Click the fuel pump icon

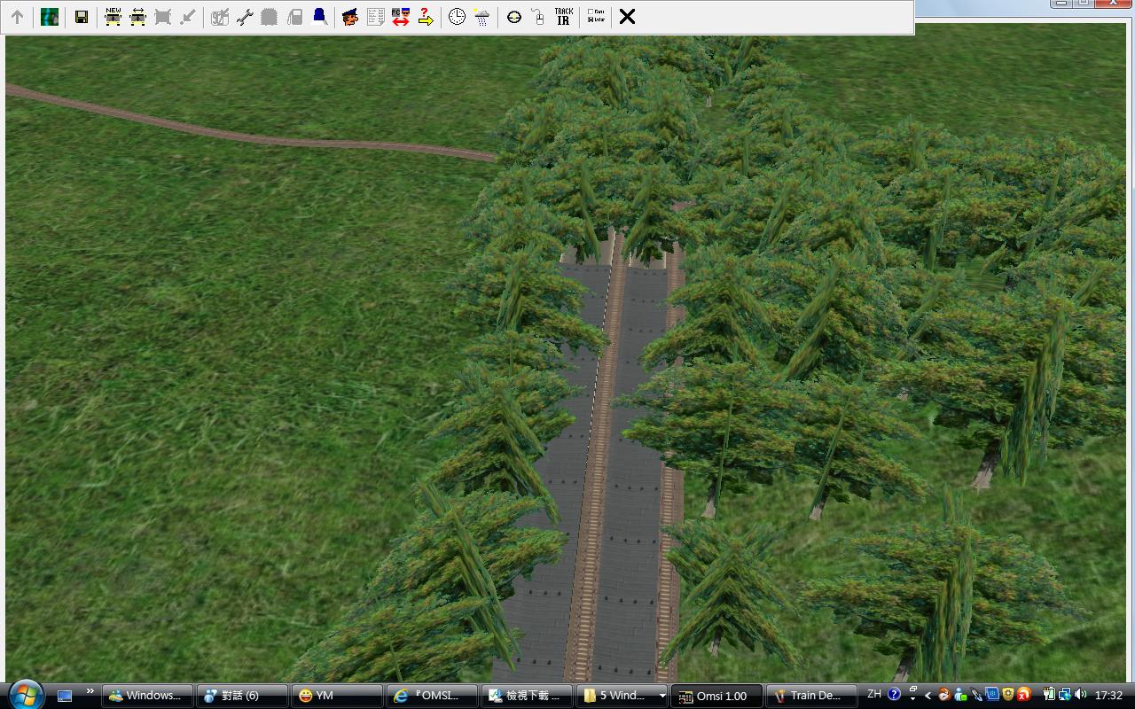coord(294,17)
